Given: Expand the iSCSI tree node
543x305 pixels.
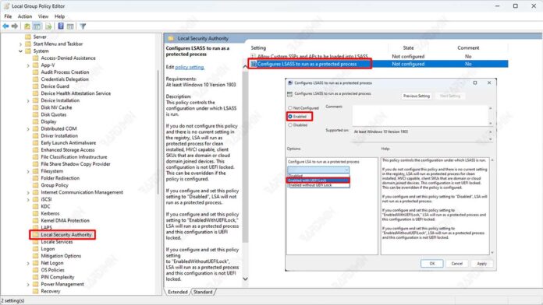Looking at the screenshot, I should (28, 200).
